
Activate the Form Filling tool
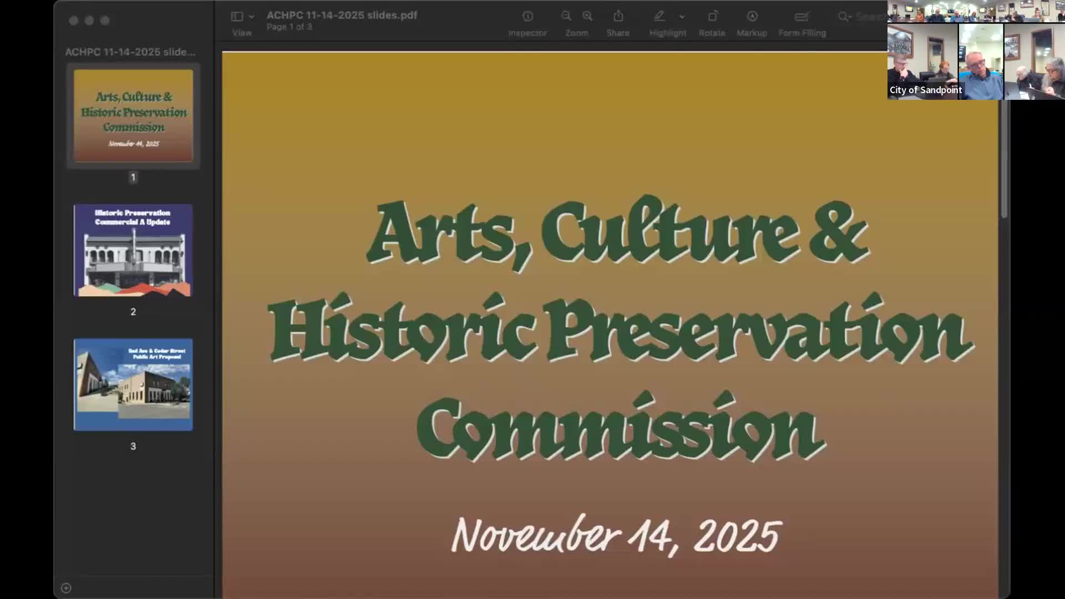click(802, 16)
